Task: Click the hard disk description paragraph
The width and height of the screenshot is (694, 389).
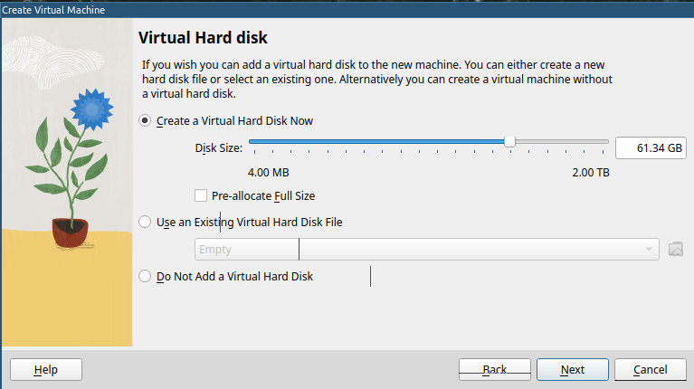Action: 377,80
